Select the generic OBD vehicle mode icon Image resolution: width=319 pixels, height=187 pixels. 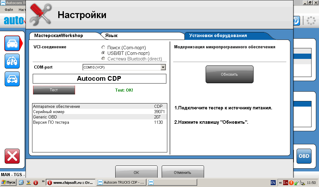click(x=12, y=79)
